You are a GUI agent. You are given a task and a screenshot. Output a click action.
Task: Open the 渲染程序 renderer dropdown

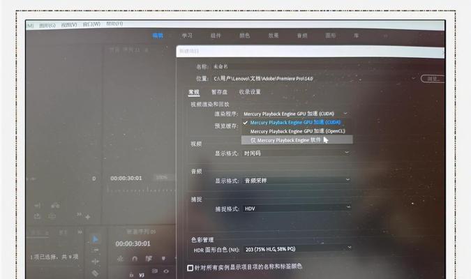[x=296, y=114]
